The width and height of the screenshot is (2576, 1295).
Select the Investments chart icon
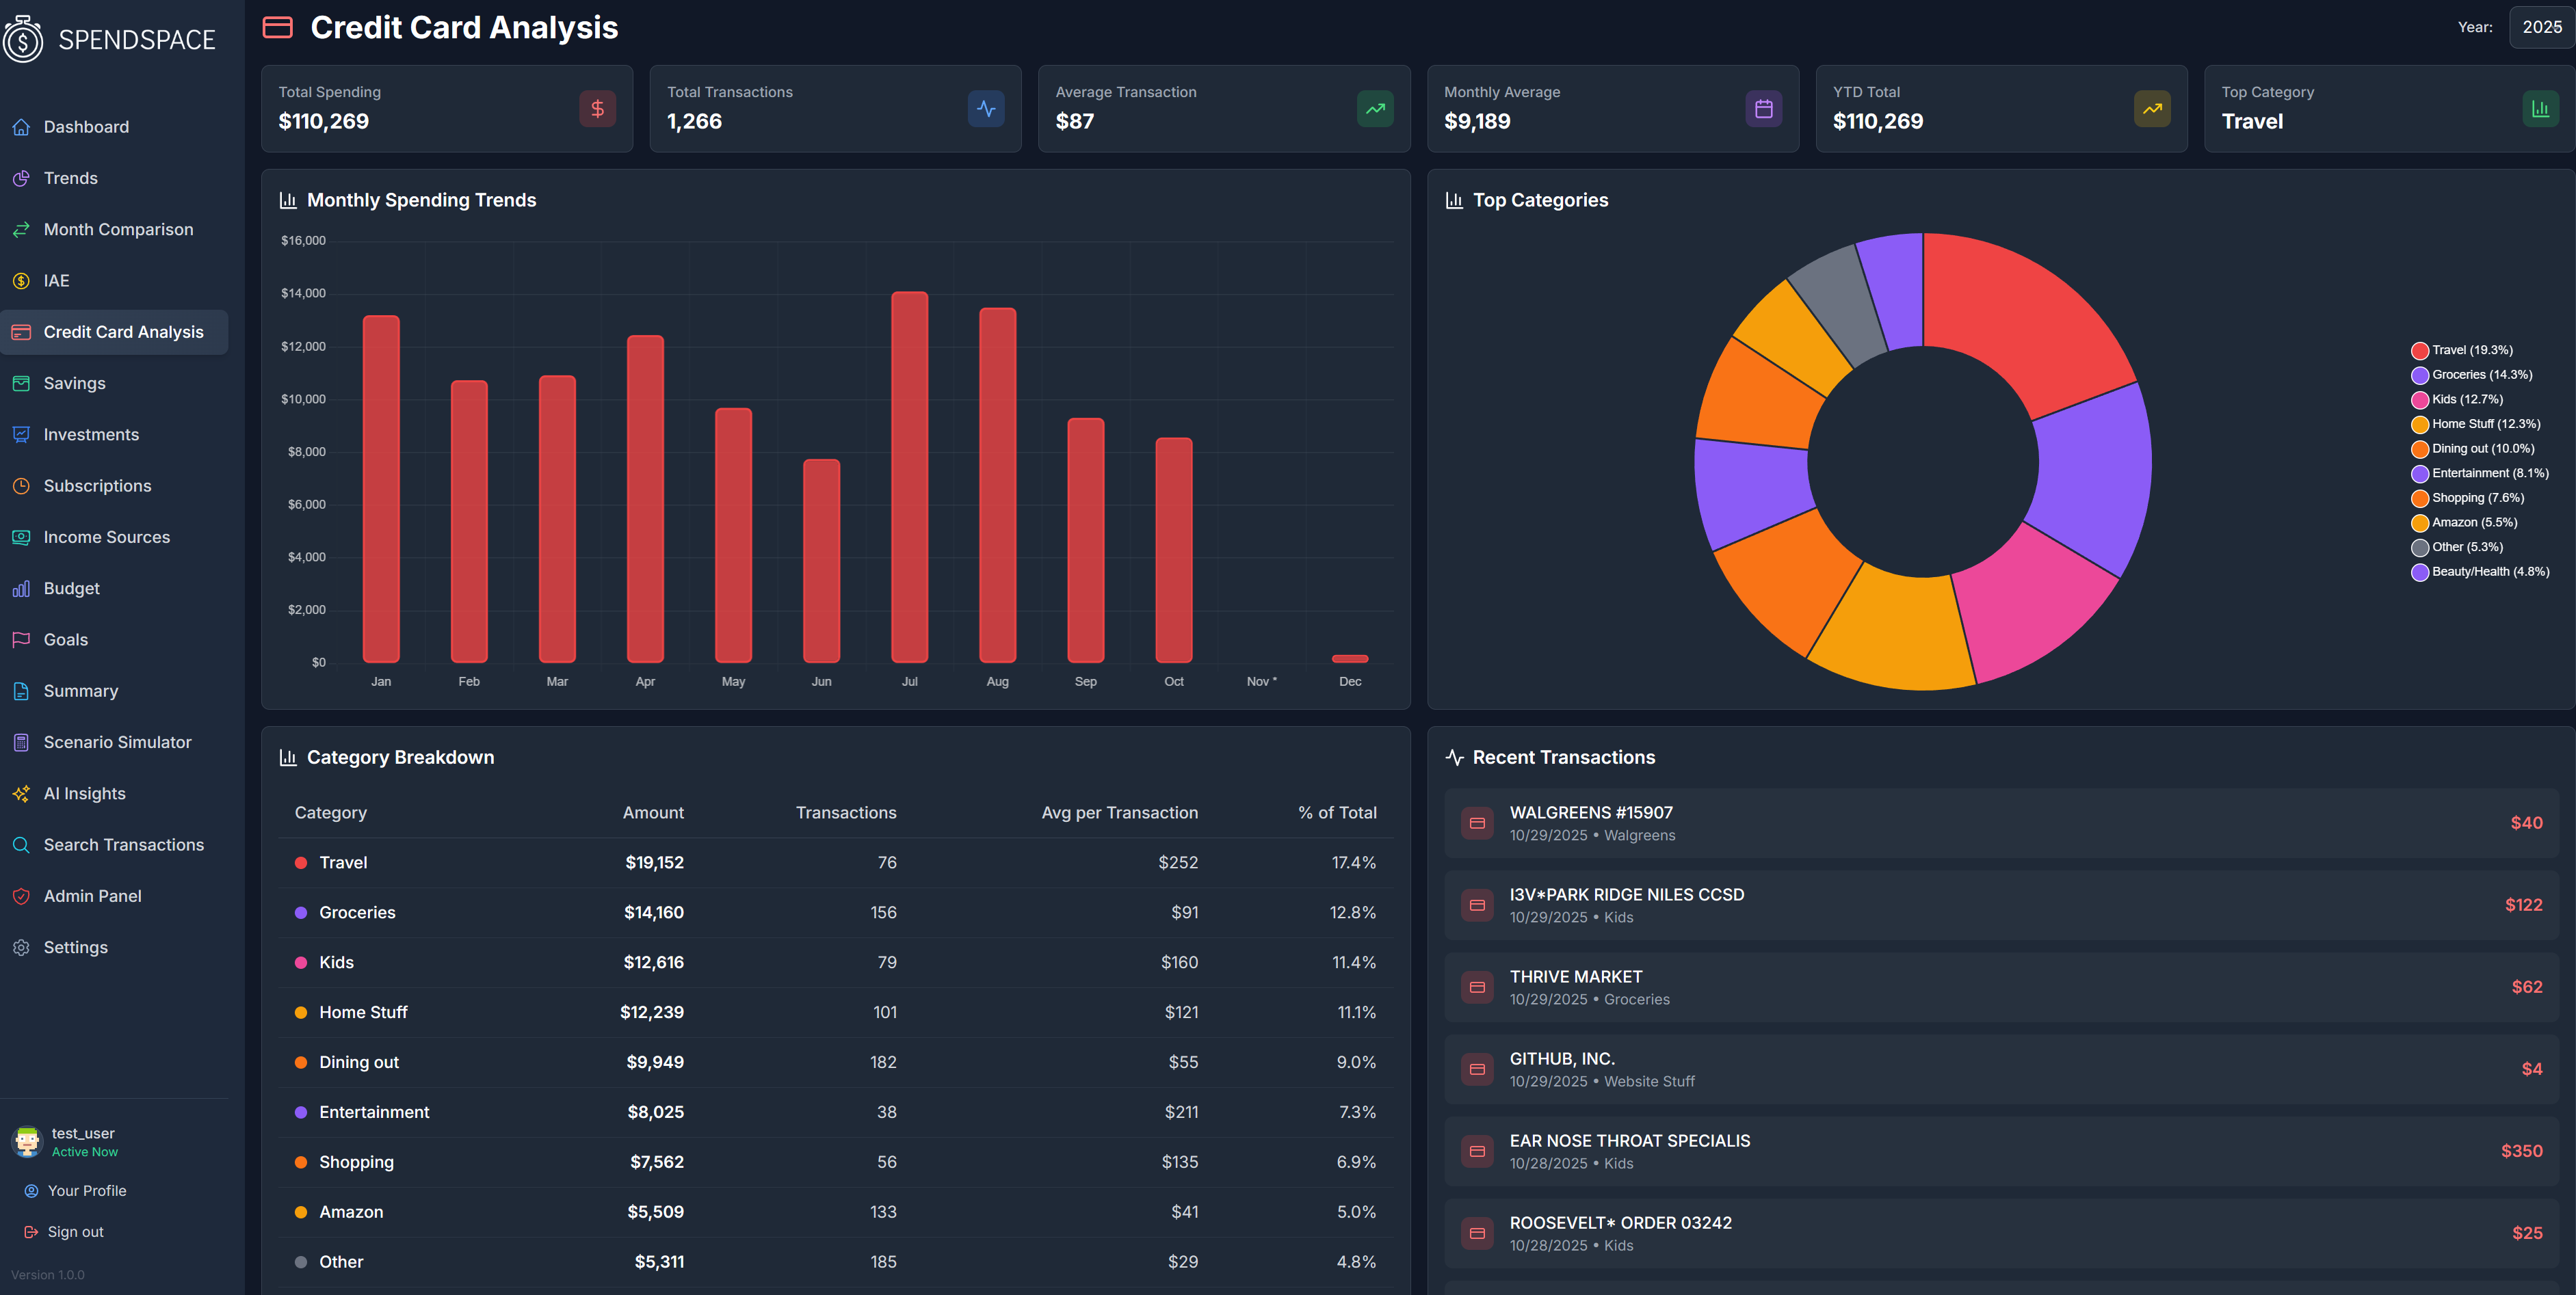tap(22, 433)
